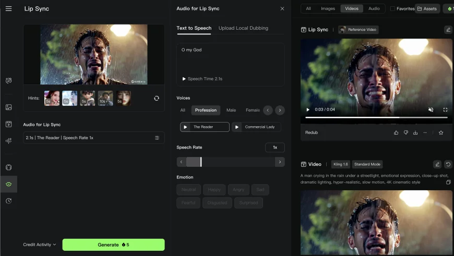Select the Female voices filter
The image size is (454, 256).
coord(253,110)
